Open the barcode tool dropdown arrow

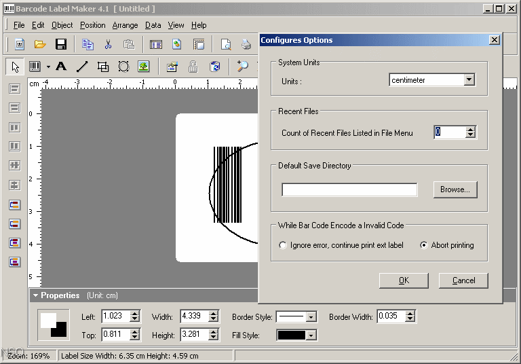point(49,67)
